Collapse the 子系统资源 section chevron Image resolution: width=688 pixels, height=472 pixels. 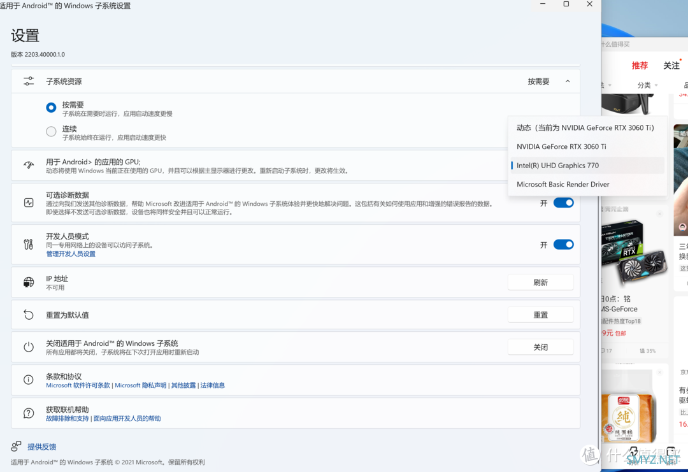568,82
